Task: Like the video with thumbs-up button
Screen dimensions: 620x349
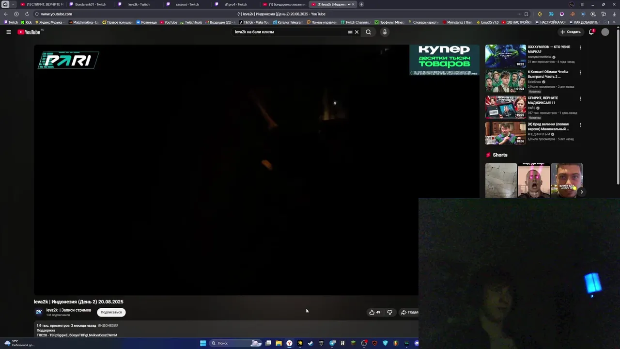Action: 375,312
